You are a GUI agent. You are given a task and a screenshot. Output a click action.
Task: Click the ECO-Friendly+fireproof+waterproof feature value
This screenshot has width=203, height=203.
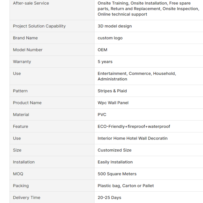pos(134,126)
